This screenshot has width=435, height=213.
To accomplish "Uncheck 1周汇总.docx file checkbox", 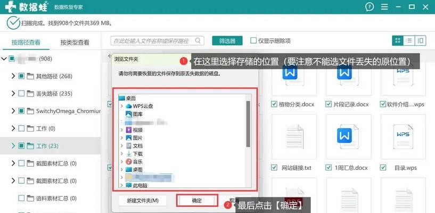I will coord(329,168).
